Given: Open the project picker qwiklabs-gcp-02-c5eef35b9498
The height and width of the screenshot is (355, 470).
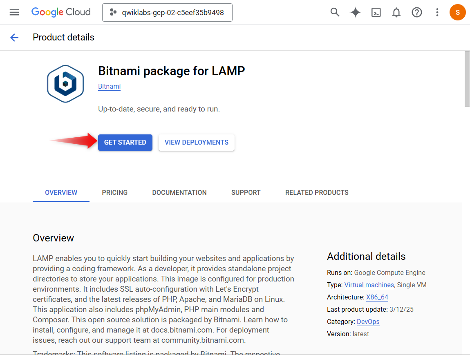Looking at the screenshot, I should (167, 13).
